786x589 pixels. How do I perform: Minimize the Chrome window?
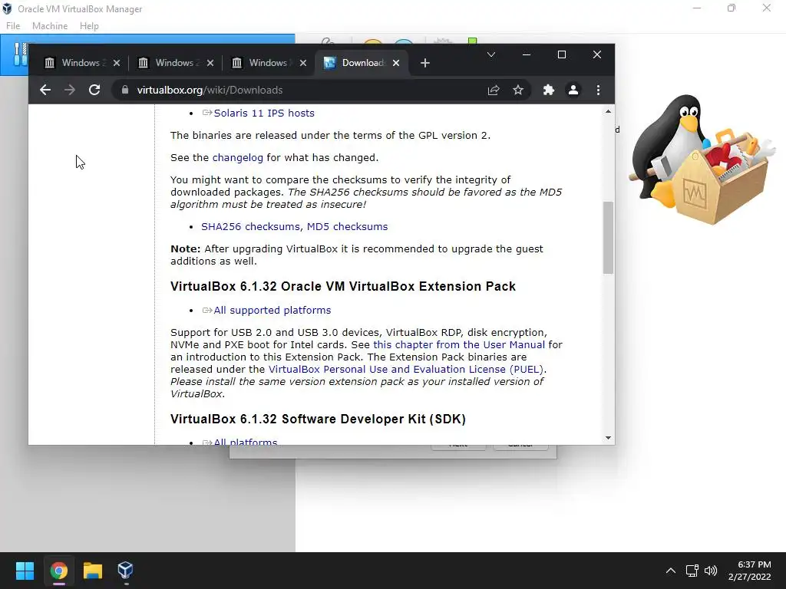coord(527,54)
